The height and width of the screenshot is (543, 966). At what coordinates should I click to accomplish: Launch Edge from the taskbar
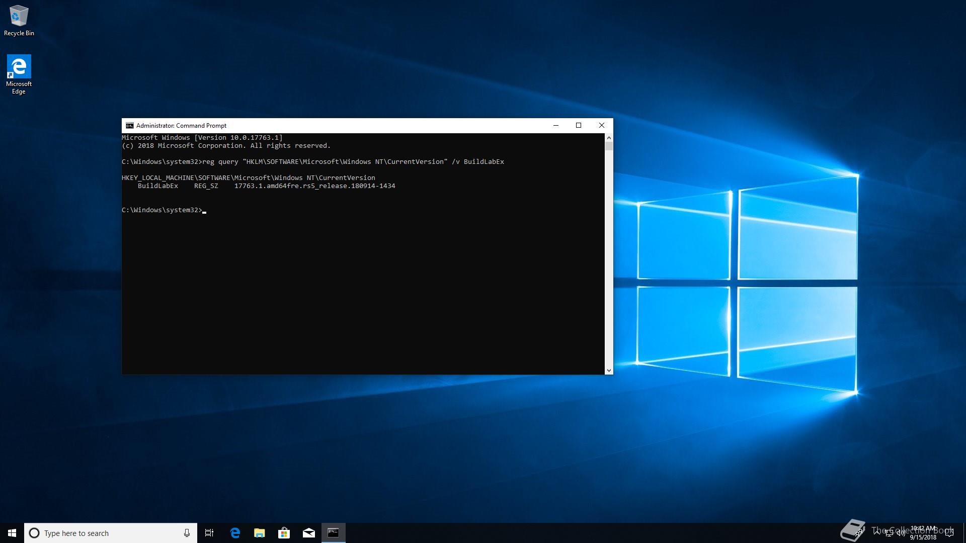point(235,533)
